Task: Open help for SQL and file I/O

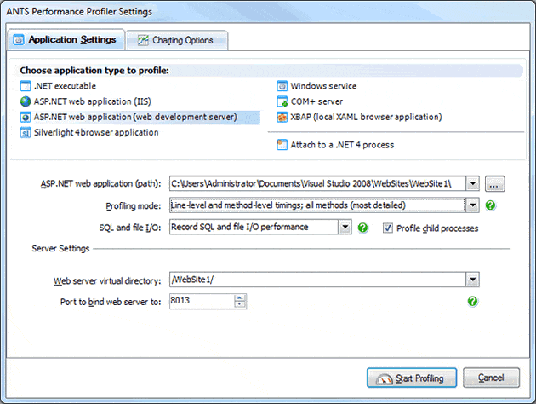Action: pos(362,228)
